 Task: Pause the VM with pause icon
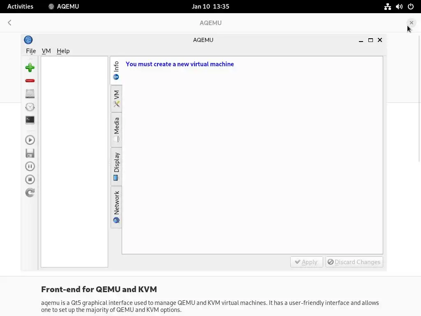30,166
